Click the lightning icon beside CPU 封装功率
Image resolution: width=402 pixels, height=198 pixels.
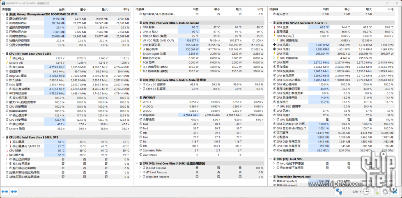click(140, 45)
